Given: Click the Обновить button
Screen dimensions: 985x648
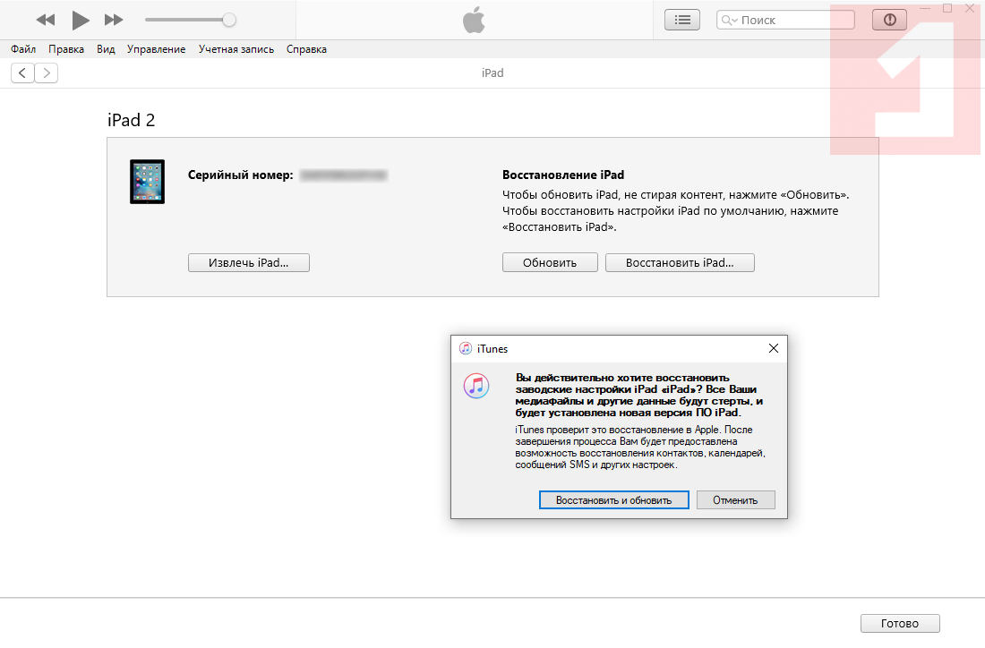Looking at the screenshot, I should point(550,262).
